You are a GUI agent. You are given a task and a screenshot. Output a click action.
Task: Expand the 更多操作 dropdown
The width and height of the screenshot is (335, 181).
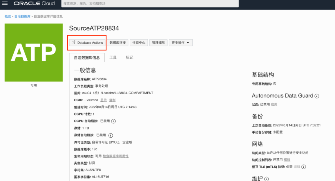[x=181, y=42]
